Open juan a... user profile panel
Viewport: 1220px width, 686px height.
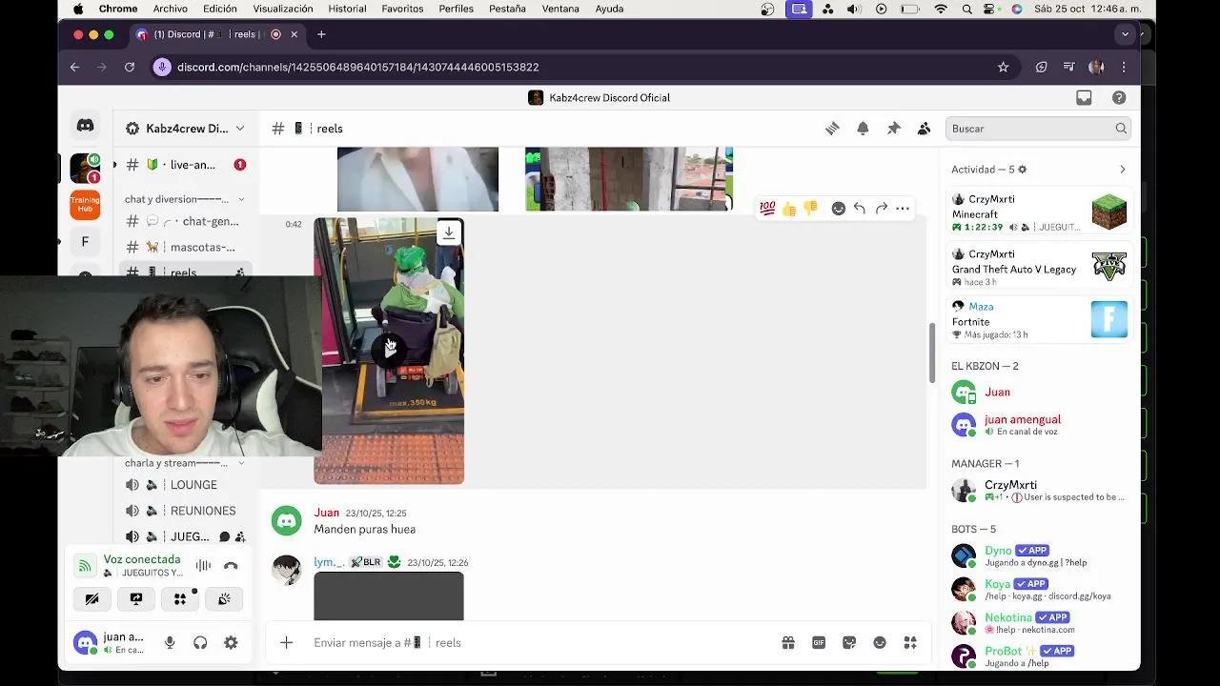click(110, 643)
